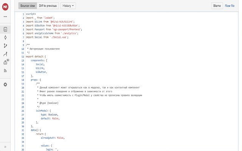Click 'Social,' component entry
Image resolution: width=242 pixels, height=151 pixels.
(x=40, y=64)
